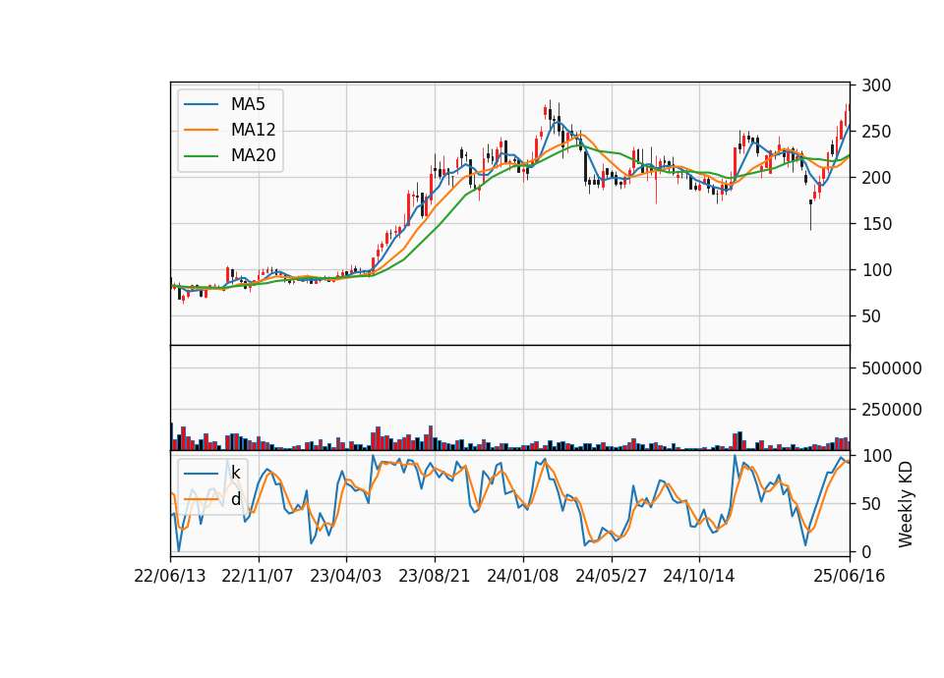Click the green MA20 legend line sample

click(x=201, y=156)
